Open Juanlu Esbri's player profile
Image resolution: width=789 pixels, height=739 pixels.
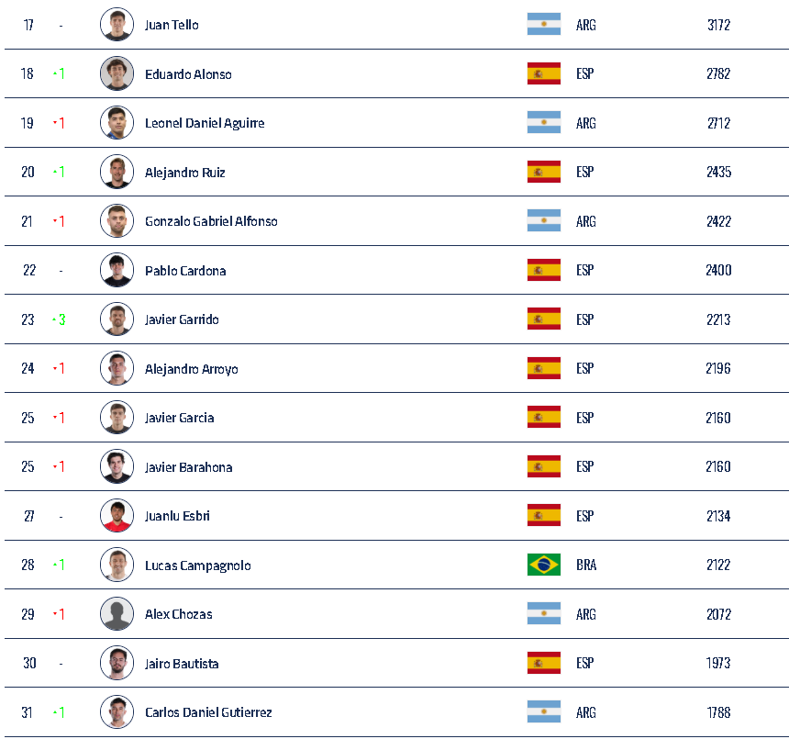tap(177, 516)
